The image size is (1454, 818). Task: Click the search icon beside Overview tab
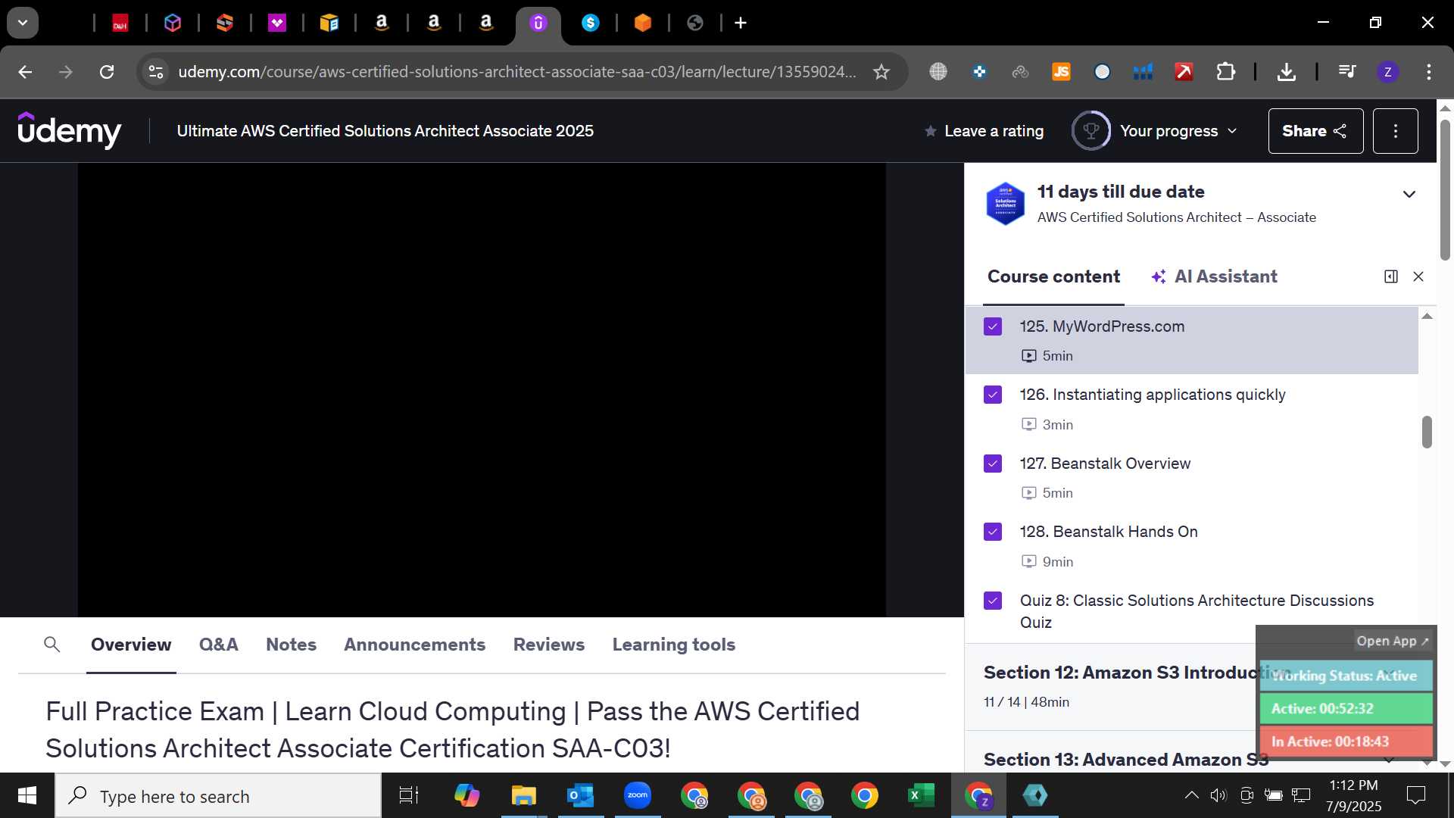51,645
